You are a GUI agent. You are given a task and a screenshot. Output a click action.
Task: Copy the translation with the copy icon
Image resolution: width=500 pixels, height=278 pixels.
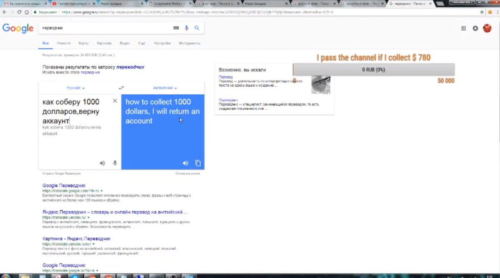[198, 163]
